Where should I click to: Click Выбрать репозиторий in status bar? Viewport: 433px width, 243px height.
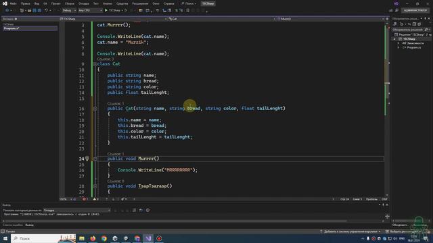click(x=404, y=232)
